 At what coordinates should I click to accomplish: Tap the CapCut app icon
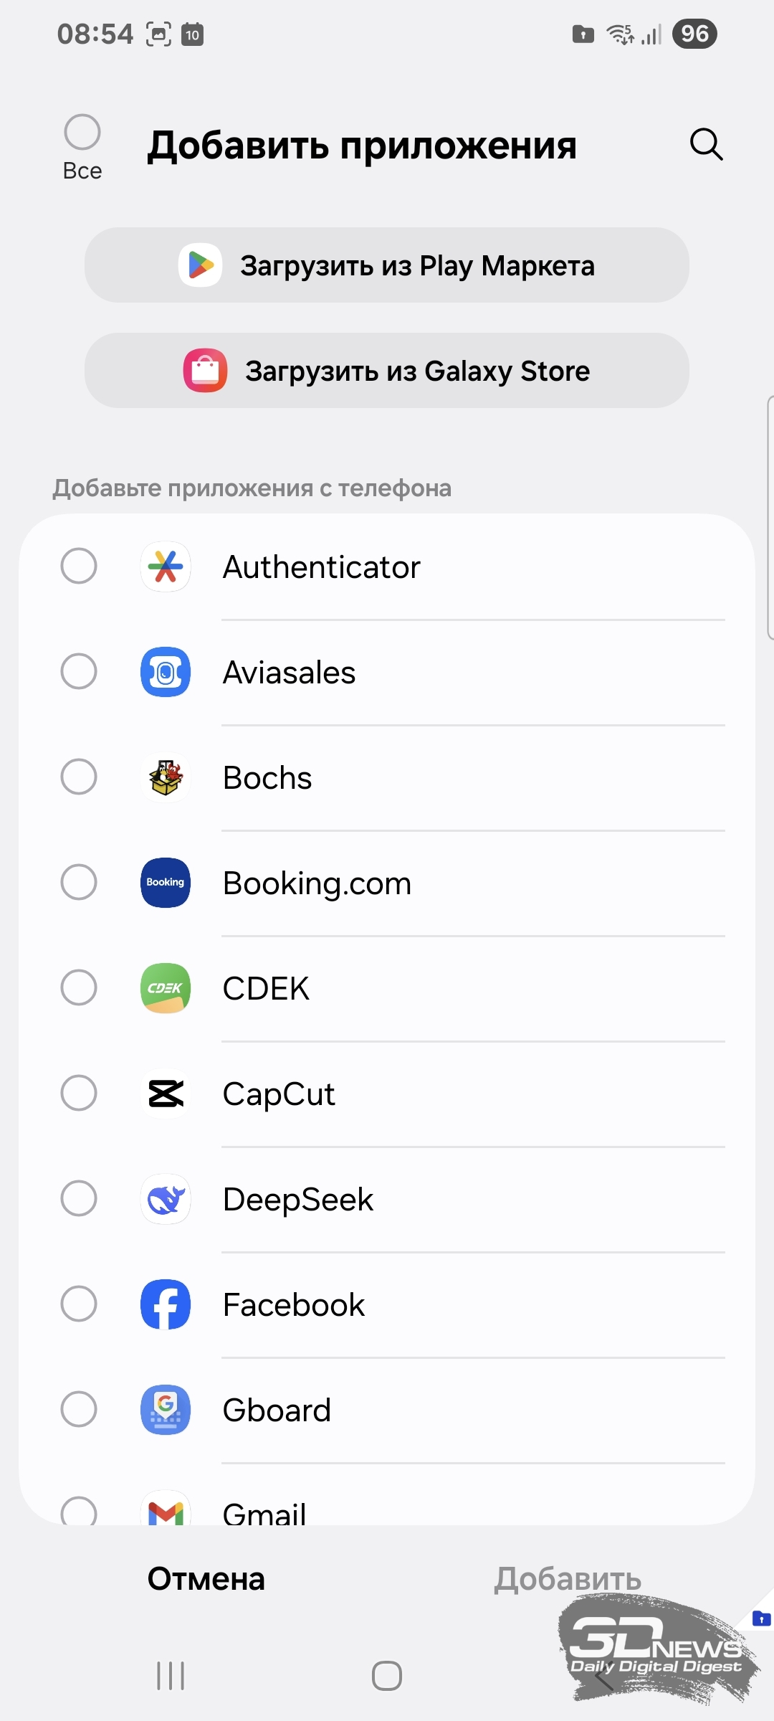click(166, 1094)
